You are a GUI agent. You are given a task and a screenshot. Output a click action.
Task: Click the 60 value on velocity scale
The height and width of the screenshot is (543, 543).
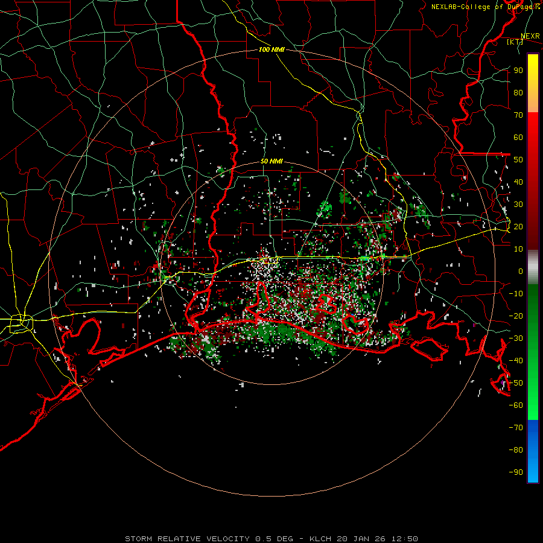[x=518, y=137]
